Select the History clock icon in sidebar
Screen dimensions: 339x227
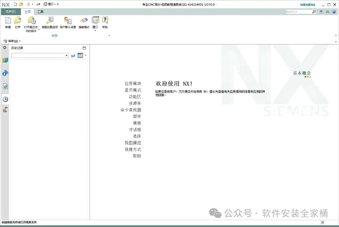[x=5, y=99]
